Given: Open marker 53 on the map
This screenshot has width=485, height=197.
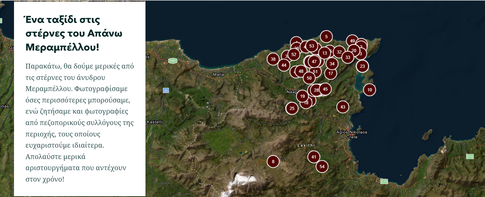Looking at the screenshot, I should [312, 46].
